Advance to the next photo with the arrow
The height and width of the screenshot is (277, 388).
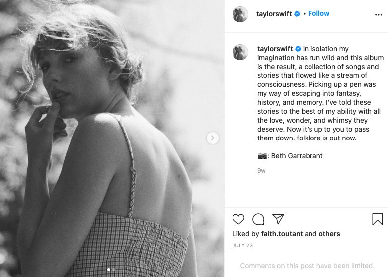pyautogui.click(x=213, y=138)
